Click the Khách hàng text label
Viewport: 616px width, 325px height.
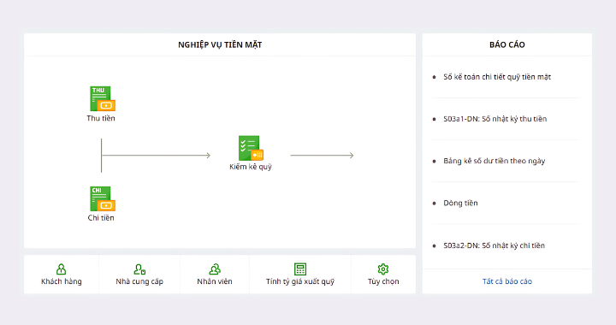62,281
